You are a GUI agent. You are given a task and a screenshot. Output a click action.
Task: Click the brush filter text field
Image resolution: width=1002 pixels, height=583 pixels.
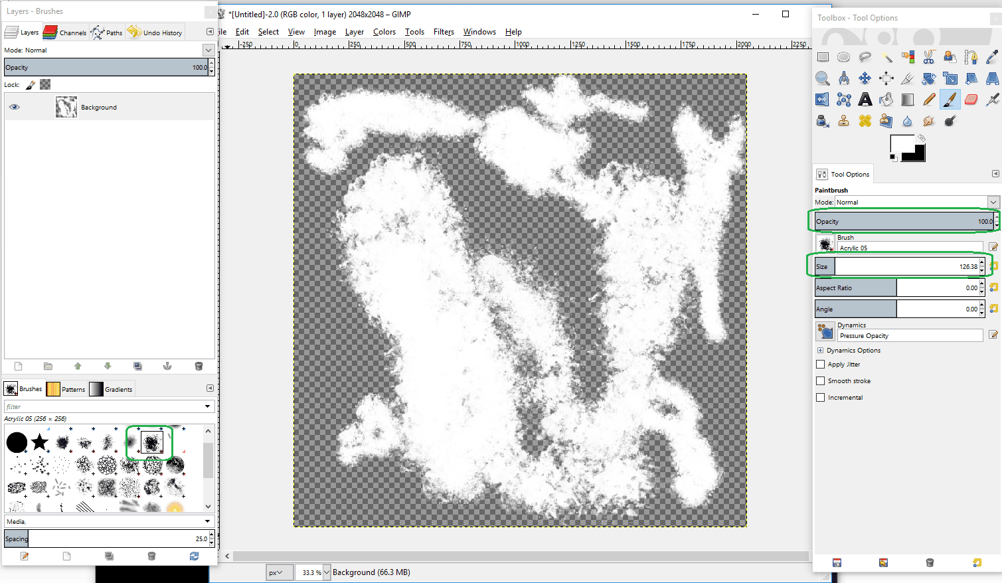click(103, 406)
